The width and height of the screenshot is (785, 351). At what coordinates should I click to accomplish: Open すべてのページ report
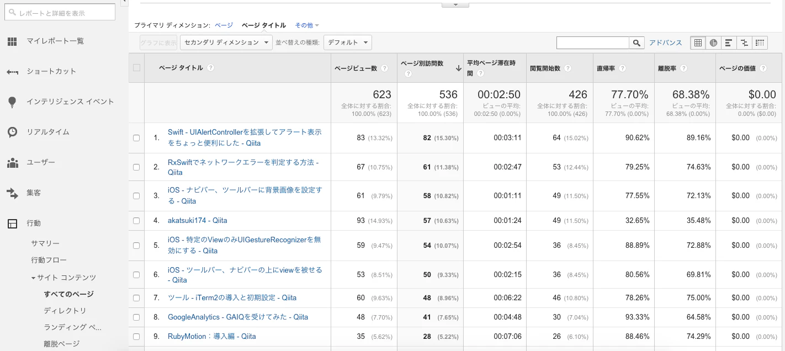click(69, 294)
